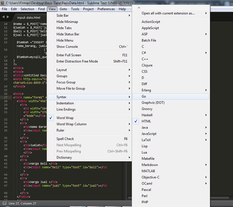Open the Preferences menu
Screen dimensions: 233x207
point(106,9)
